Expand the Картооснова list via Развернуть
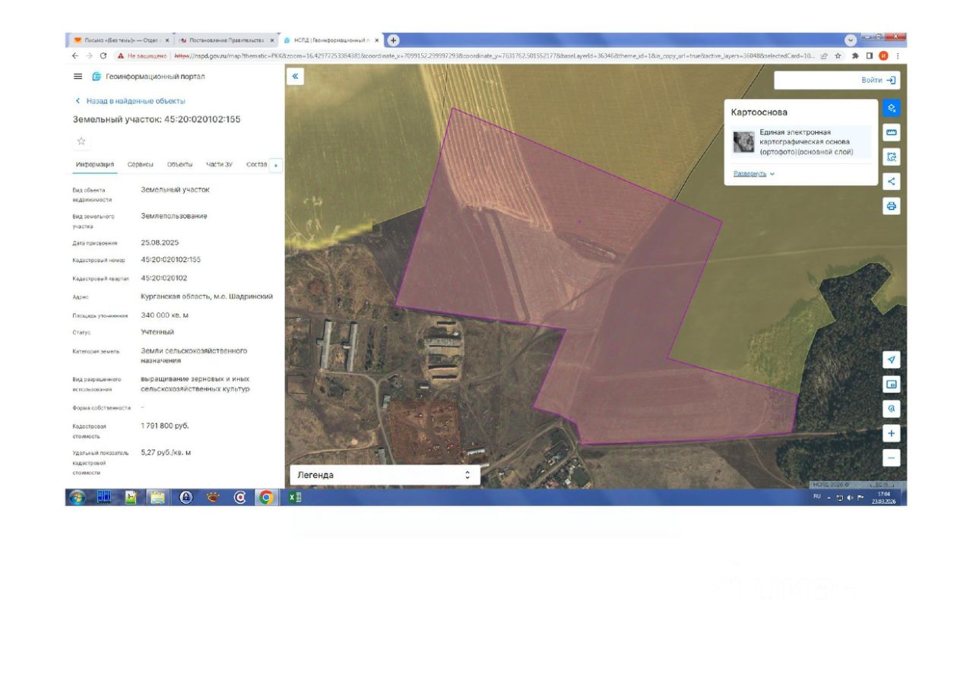Screen dimensions: 973x687 pyautogui.click(x=754, y=173)
